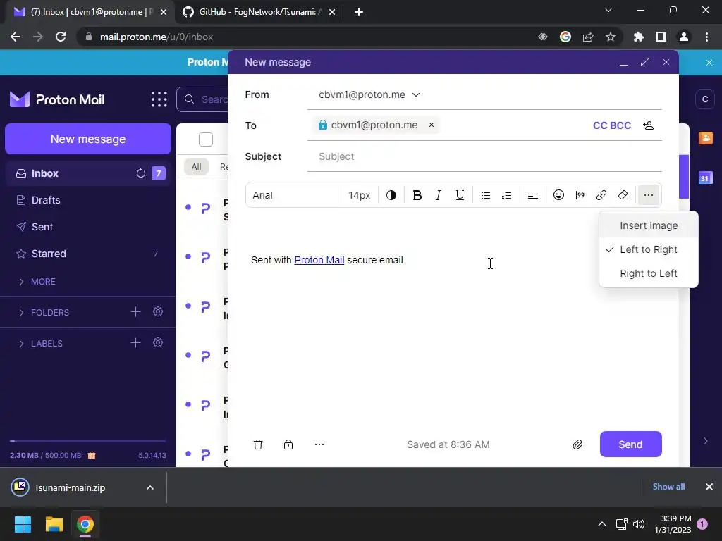Open label settings gear
The image size is (722, 541).
pyautogui.click(x=158, y=343)
